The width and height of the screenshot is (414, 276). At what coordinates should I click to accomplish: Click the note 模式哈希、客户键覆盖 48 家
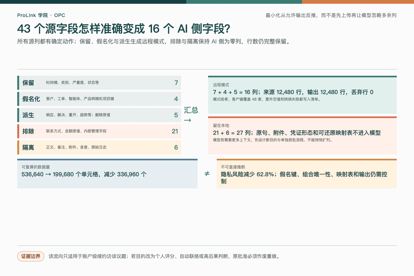pyautogui.click(x=267, y=99)
